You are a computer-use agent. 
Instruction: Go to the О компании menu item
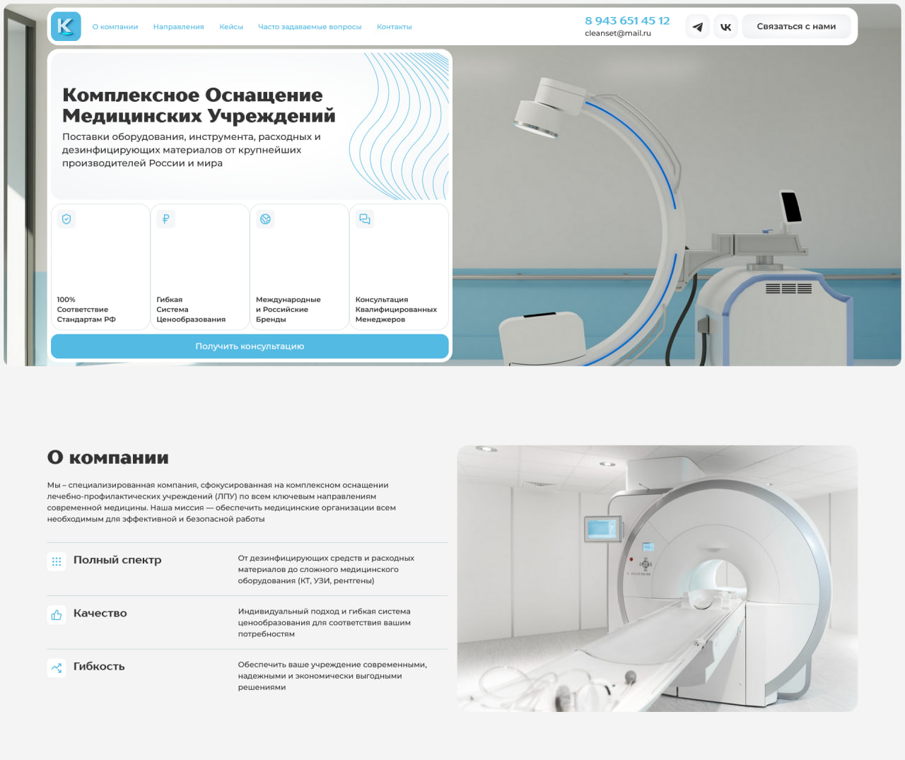115,27
